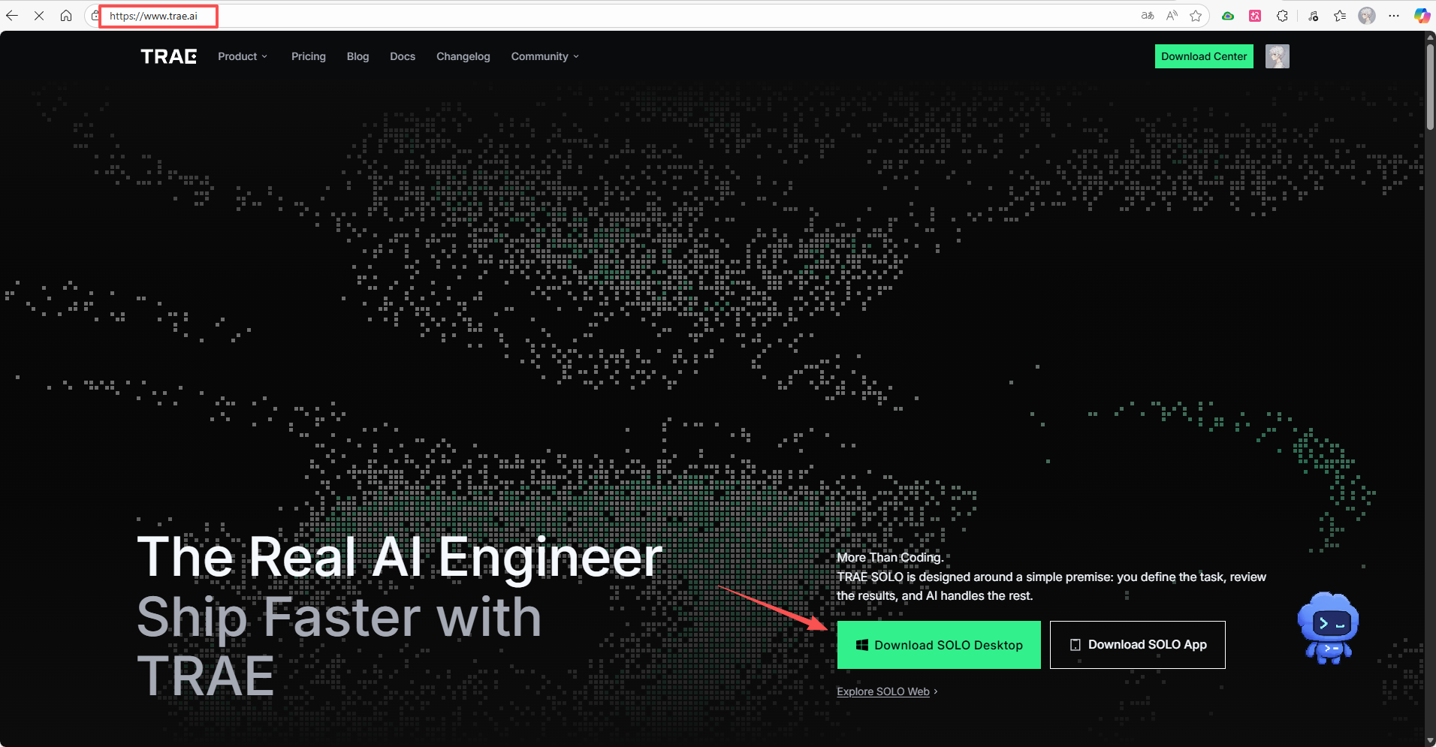Image resolution: width=1436 pixels, height=747 pixels.
Task: View site security lock information
Action: (95, 16)
